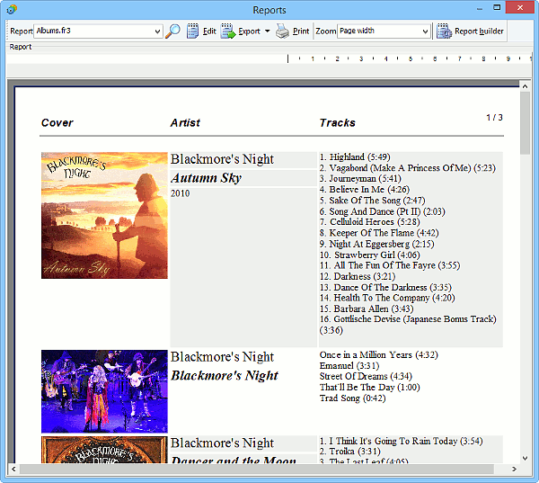Click the year 2010
Viewport: 539px width, 483px height.
[181, 193]
